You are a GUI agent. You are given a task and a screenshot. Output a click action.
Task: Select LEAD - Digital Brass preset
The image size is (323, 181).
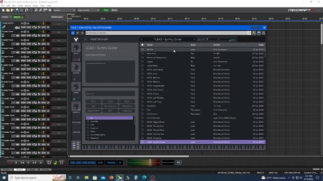pyautogui.click(x=203, y=122)
